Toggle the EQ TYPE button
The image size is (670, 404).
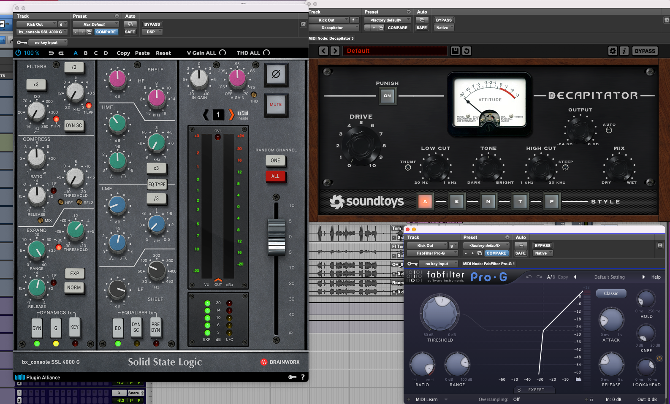(x=157, y=184)
